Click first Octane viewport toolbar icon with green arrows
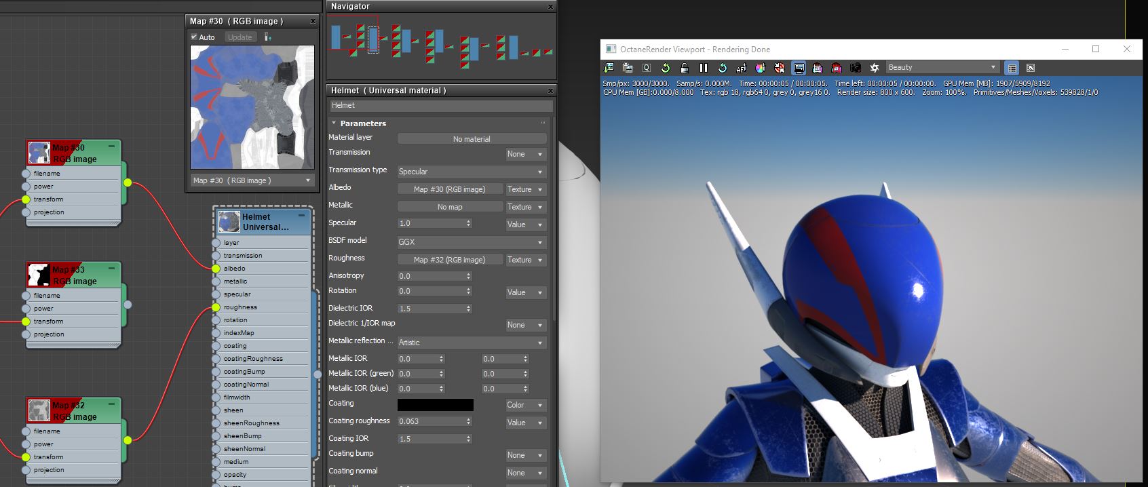The width and height of the screenshot is (1148, 487). pyautogui.click(x=609, y=68)
